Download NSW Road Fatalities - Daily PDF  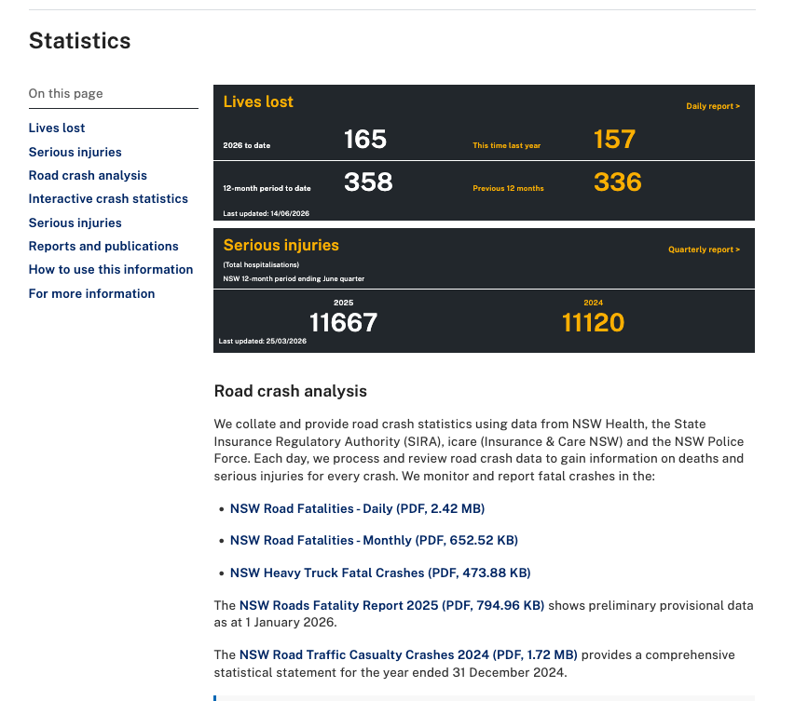(x=357, y=508)
